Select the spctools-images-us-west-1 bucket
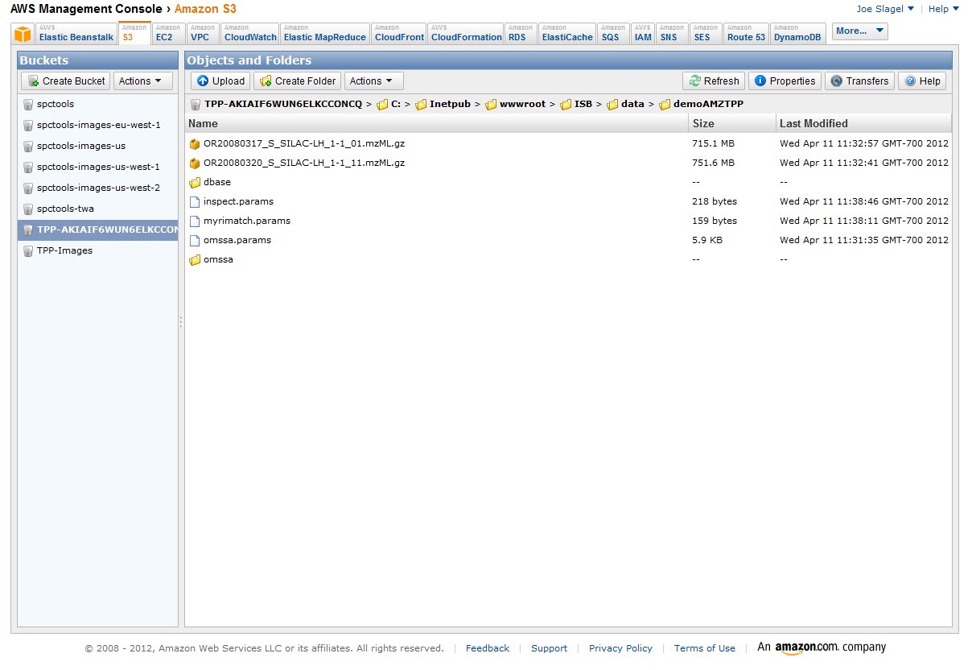 point(98,167)
